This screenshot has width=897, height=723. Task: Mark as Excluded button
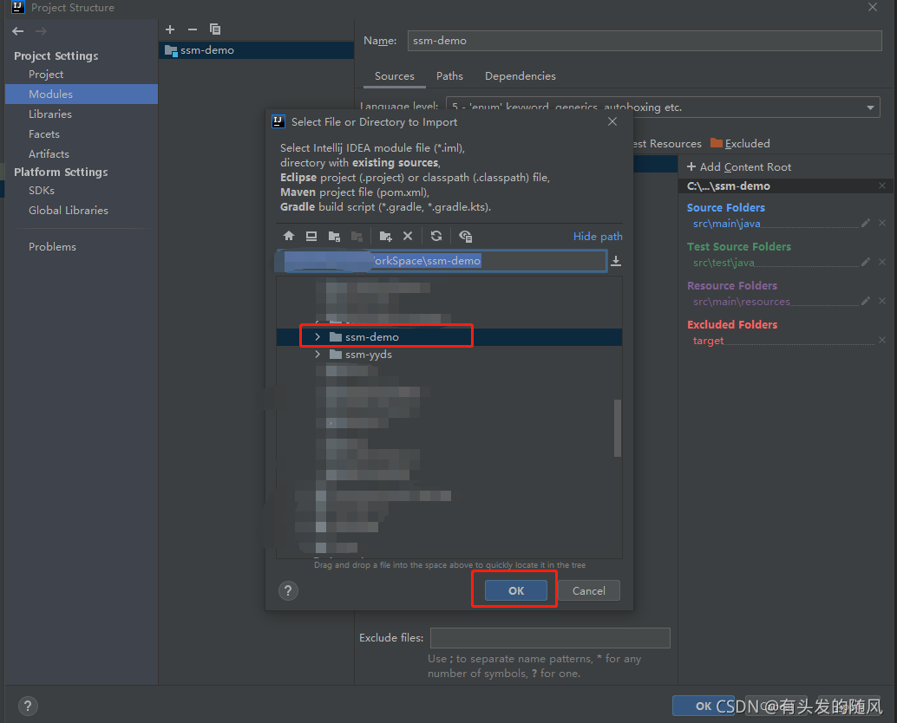coord(740,143)
